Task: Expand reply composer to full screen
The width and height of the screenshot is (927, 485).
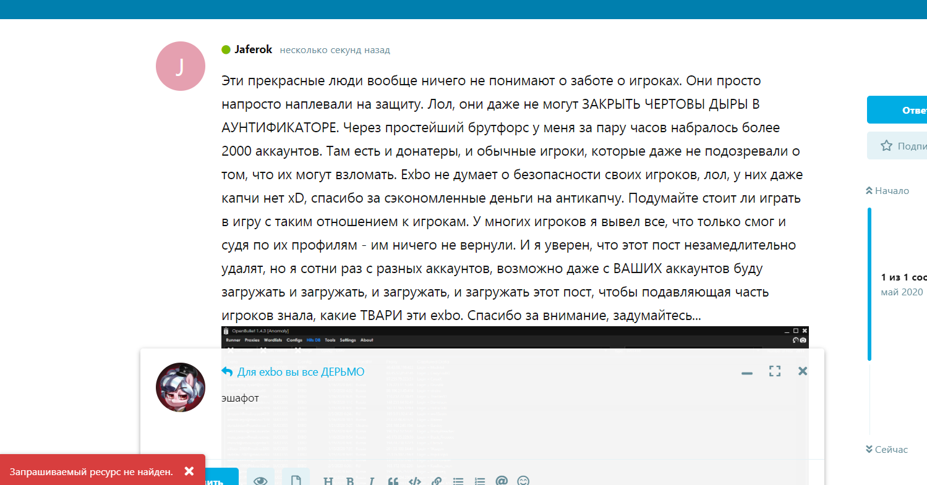Action: coord(775,371)
